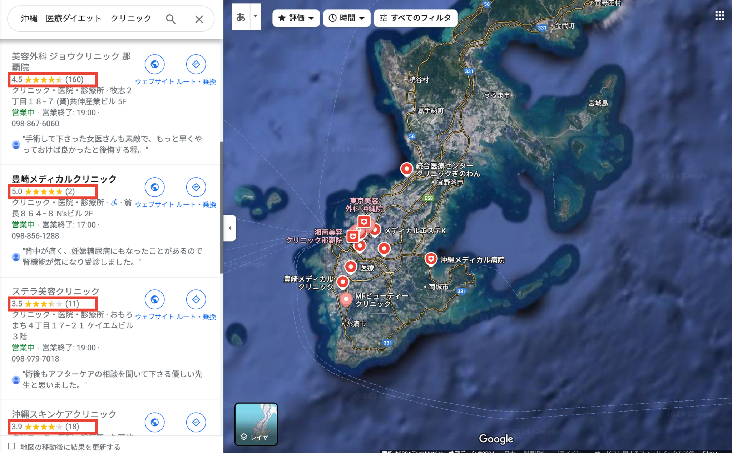The width and height of the screenshot is (732, 453).
Task: Click the wheelchair accessible icon
Action: (x=114, y=203)
